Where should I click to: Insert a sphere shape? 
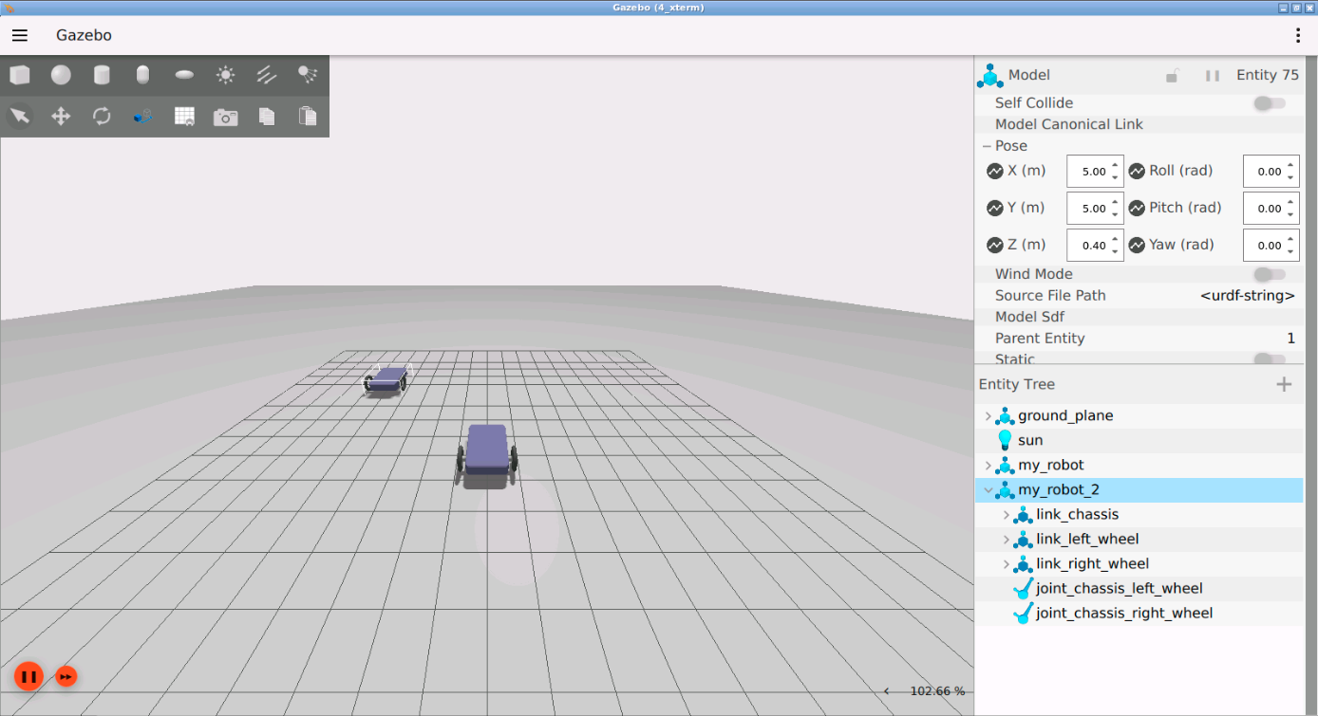(61, 75)
